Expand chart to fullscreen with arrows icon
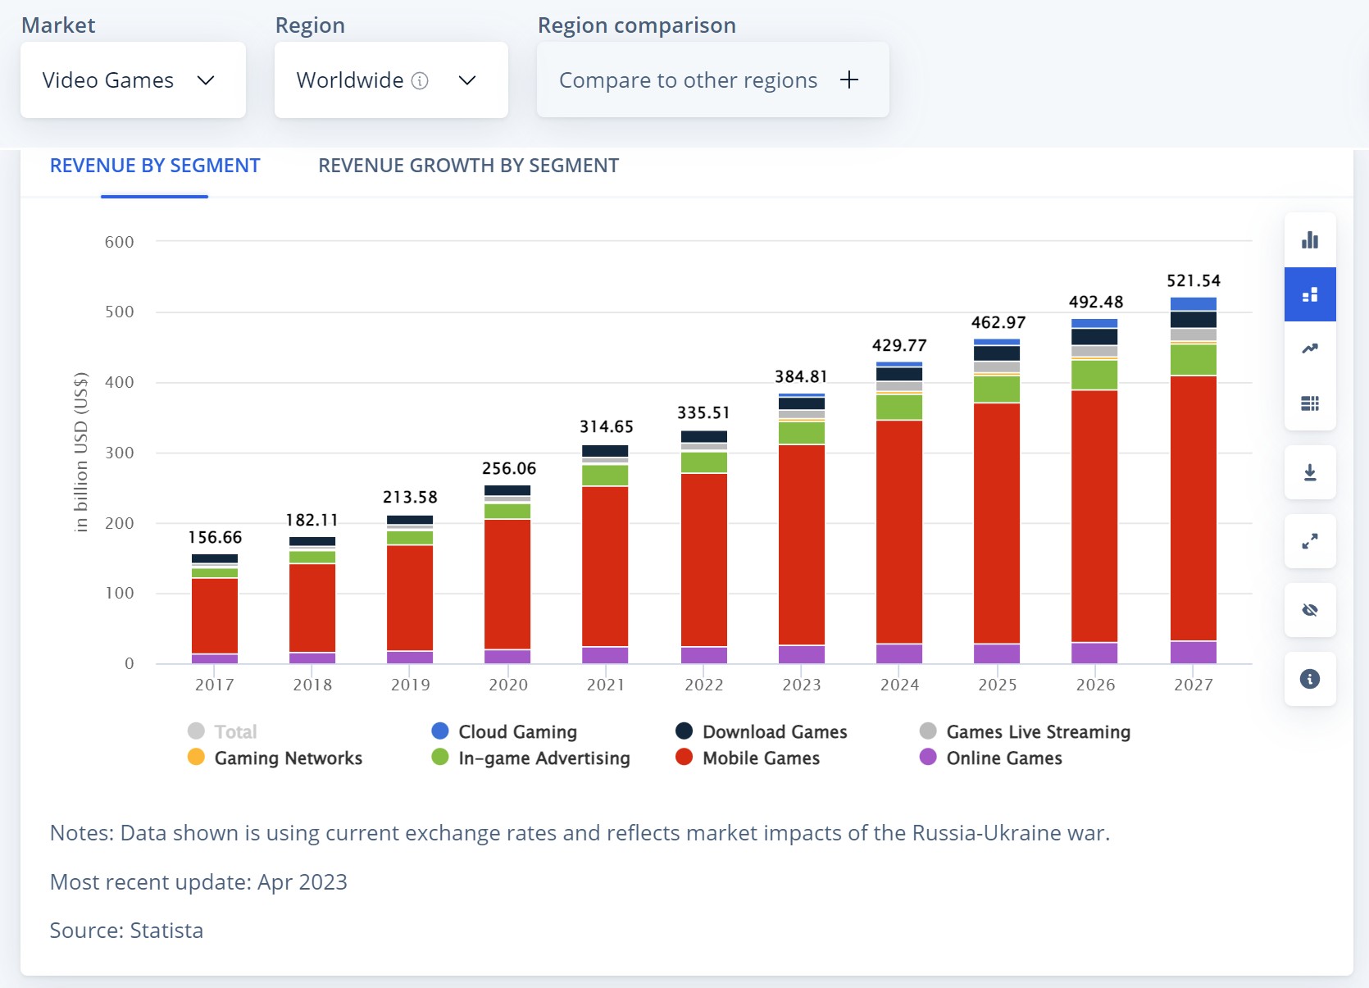1369x988 pixels. [1309, 542]
